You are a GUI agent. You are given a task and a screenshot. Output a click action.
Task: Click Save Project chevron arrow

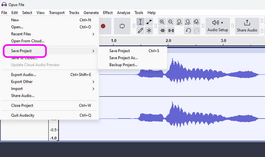click(93, 51)
